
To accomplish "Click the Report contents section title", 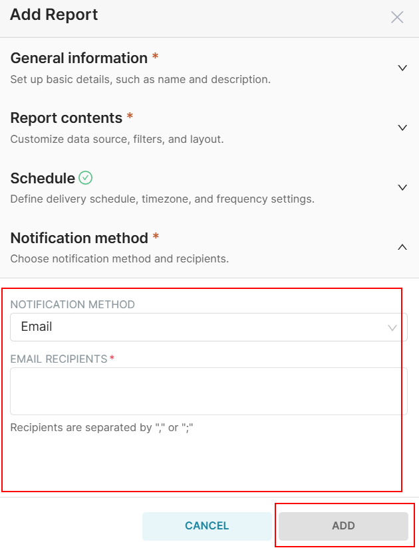I will [x=67, y=118].
